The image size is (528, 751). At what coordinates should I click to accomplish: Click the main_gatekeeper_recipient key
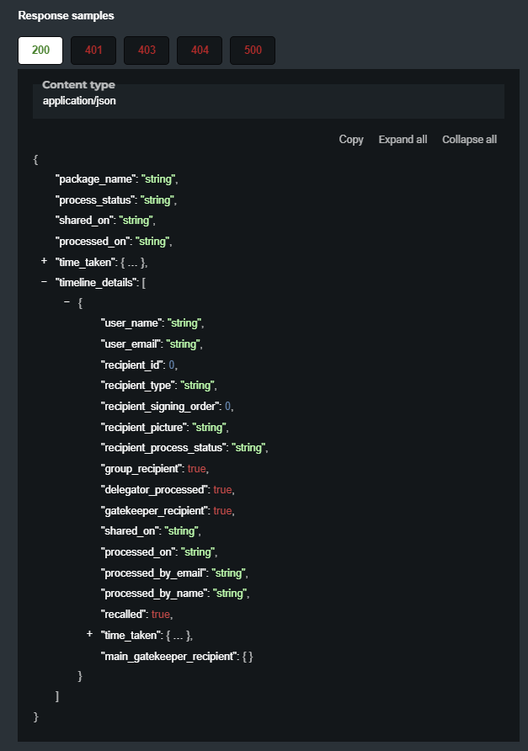[167, 655]
